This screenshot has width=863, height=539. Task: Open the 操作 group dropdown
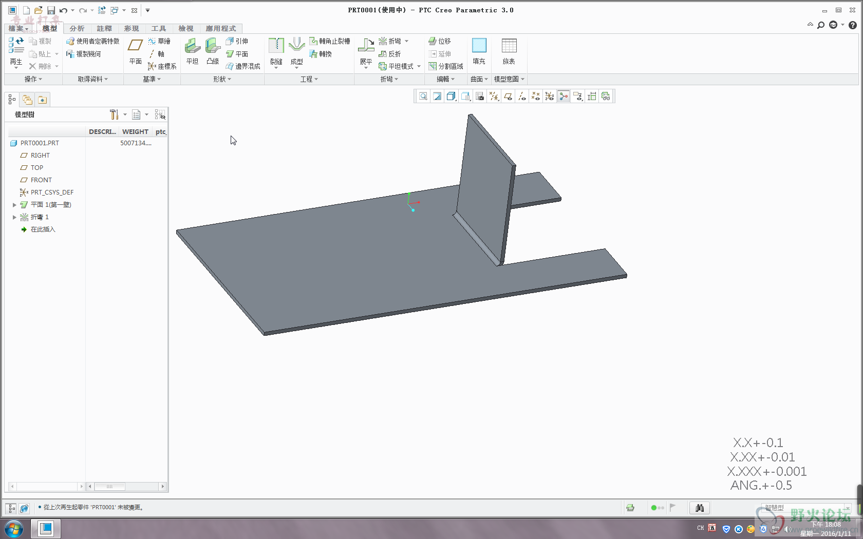point(33,79)
